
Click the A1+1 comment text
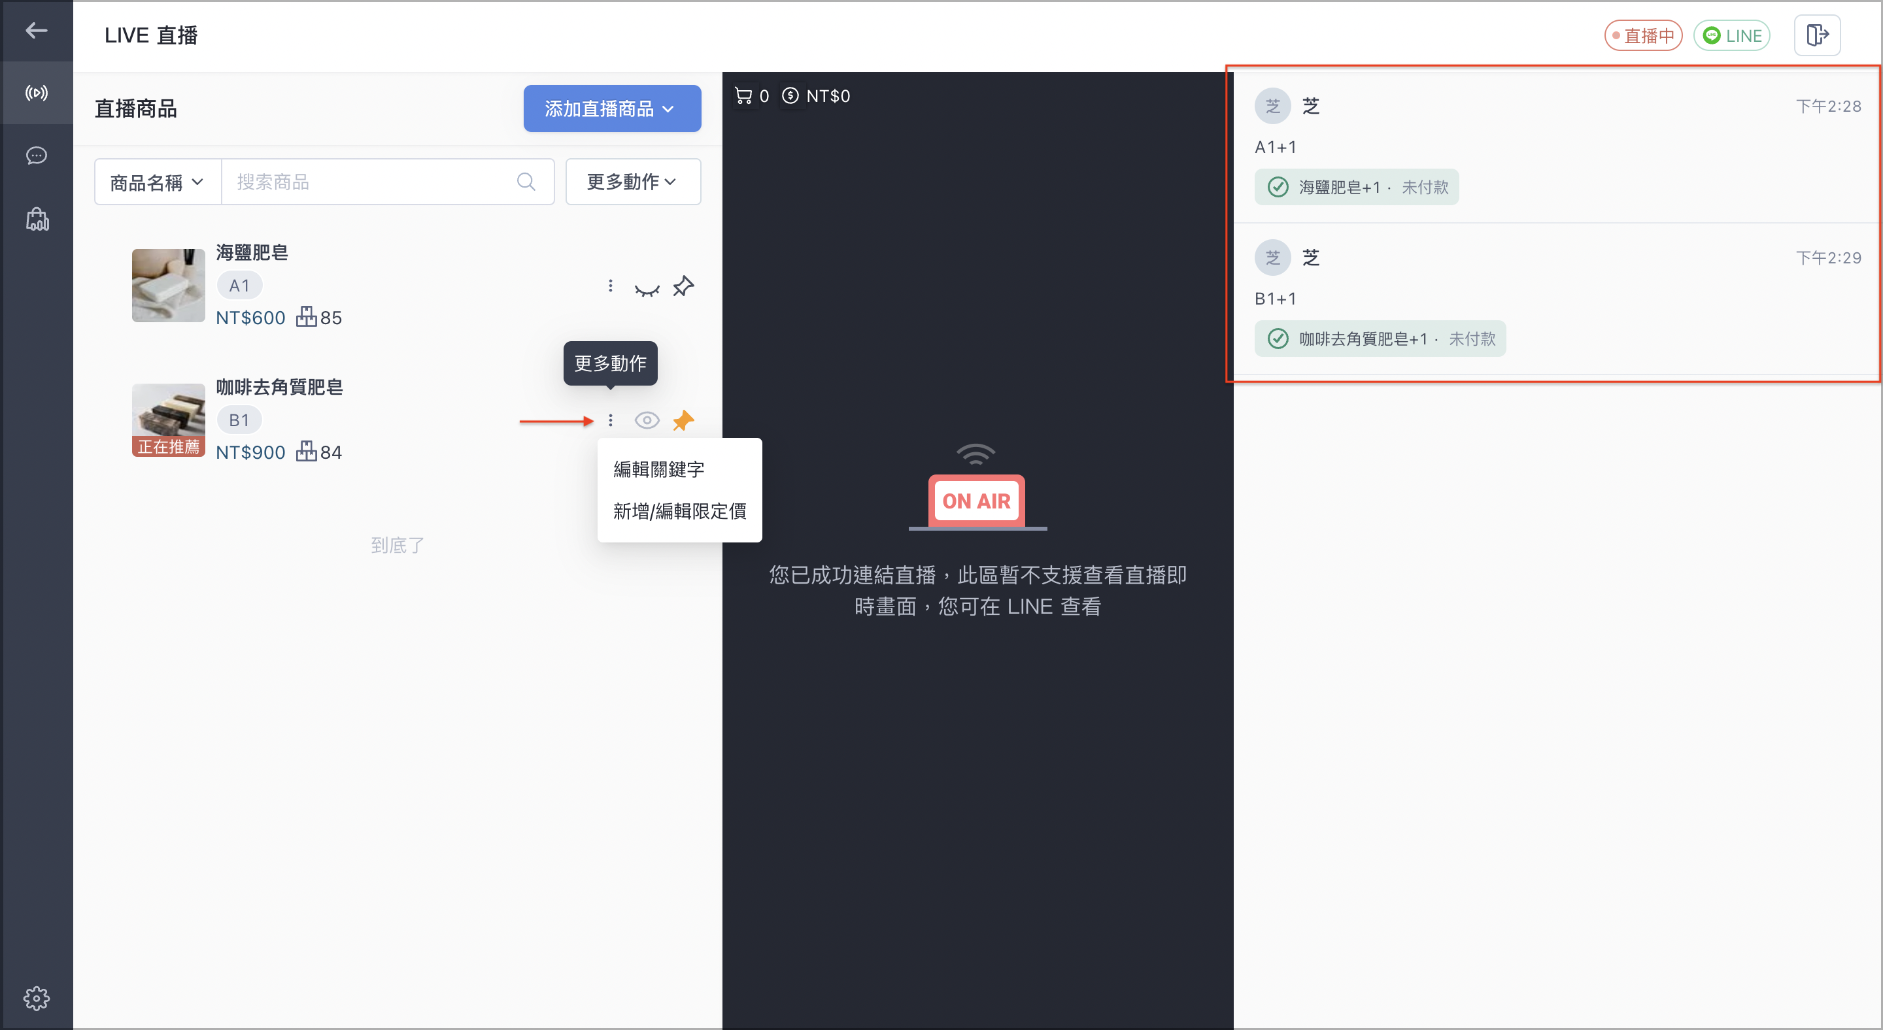coord(1276,148)
